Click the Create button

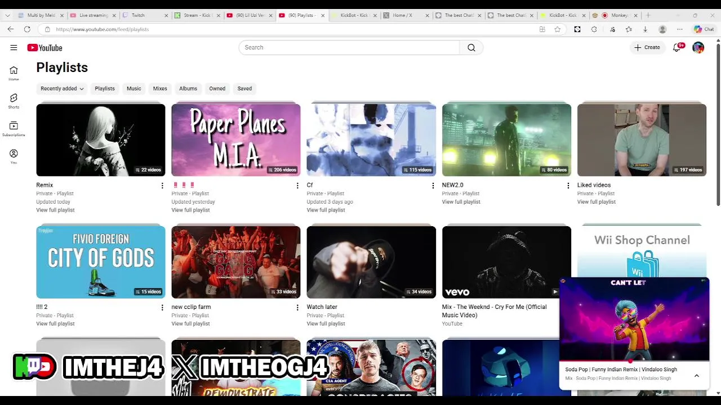tap(647, 48)
